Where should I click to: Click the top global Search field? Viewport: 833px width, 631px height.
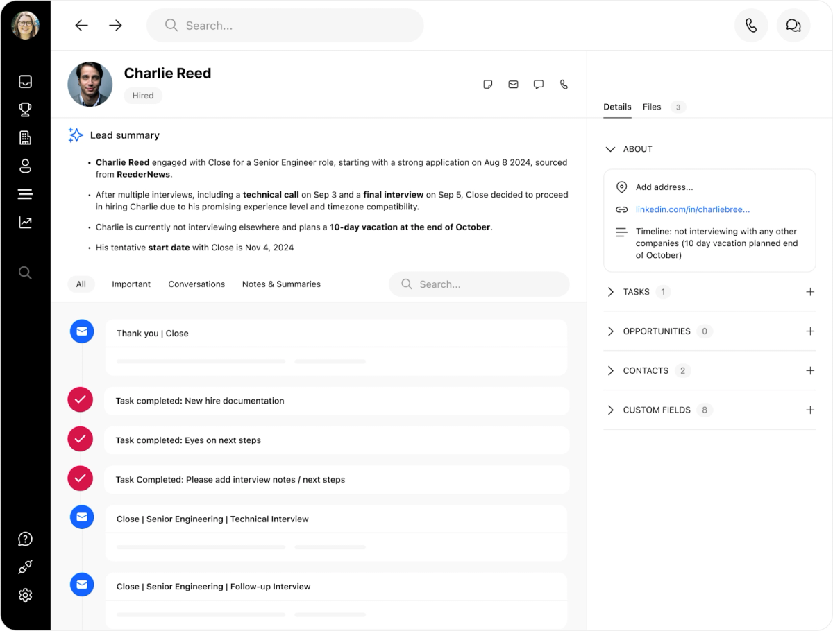click(x=285, y=26)
